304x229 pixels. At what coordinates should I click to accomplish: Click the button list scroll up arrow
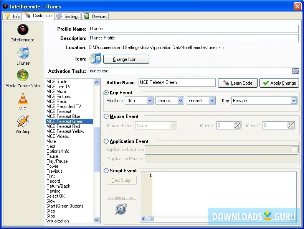(x=97, y=82)
